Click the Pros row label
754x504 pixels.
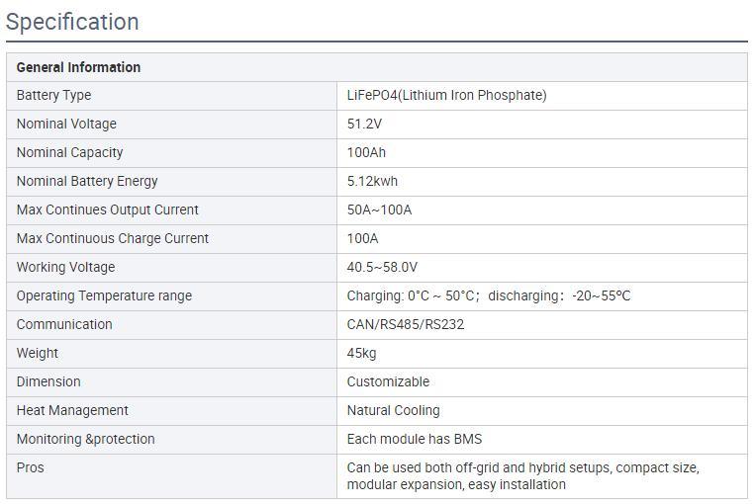coord(31,468)
